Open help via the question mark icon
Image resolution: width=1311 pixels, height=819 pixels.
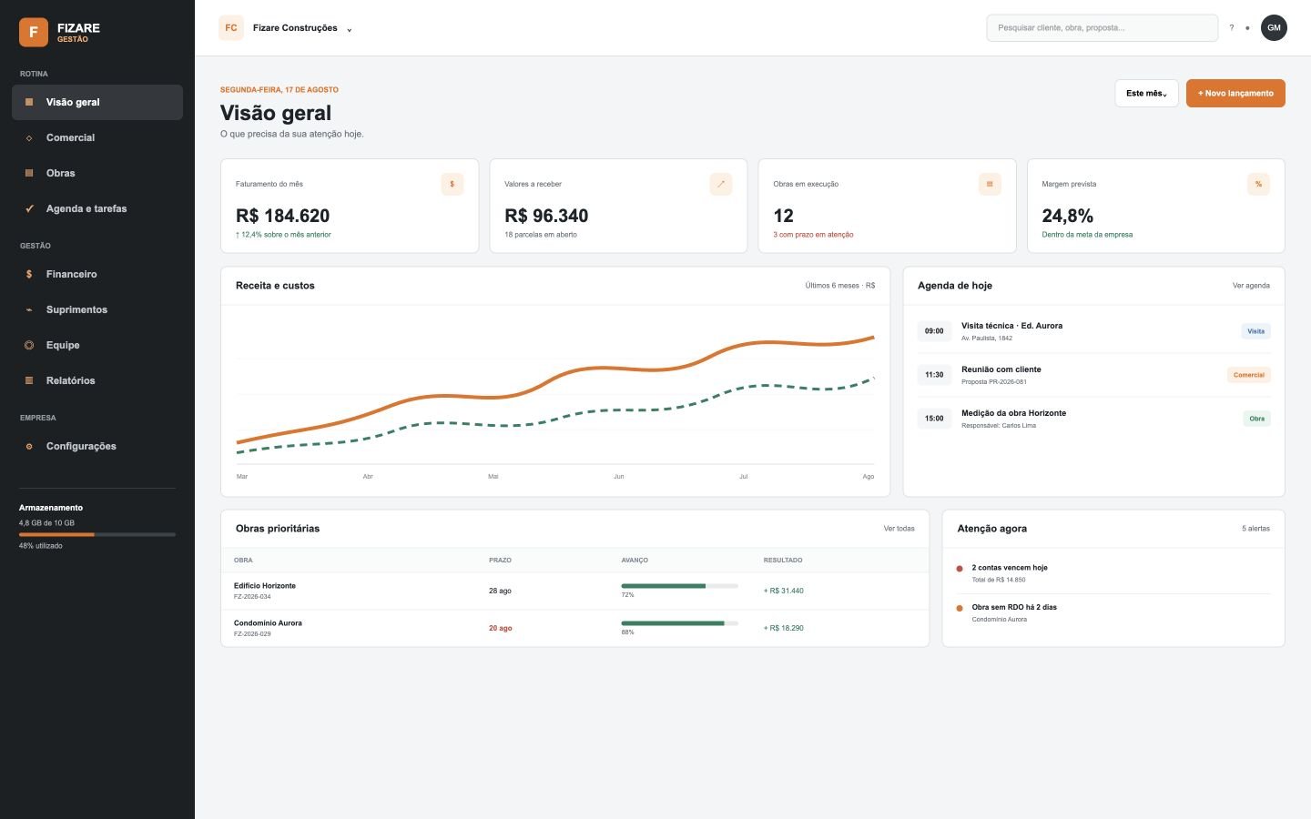(x=1232, y=28)
